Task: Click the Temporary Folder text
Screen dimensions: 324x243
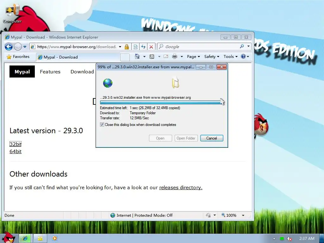Action: 143,113
